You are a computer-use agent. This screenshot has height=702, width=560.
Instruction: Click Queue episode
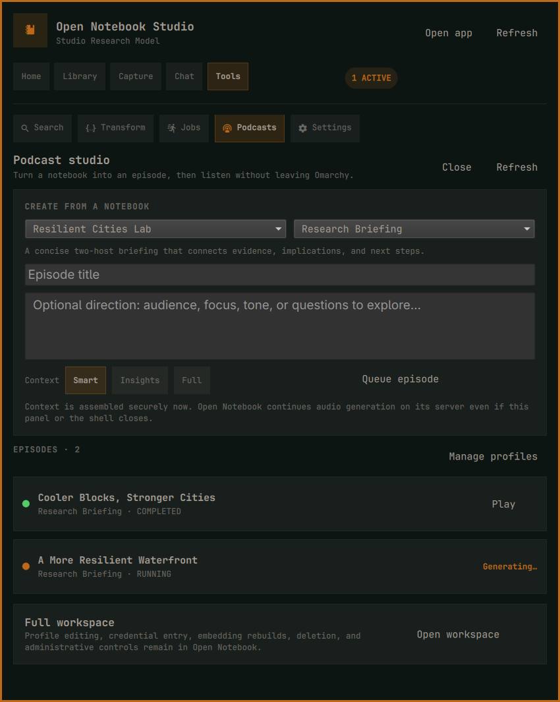[400, 379]
